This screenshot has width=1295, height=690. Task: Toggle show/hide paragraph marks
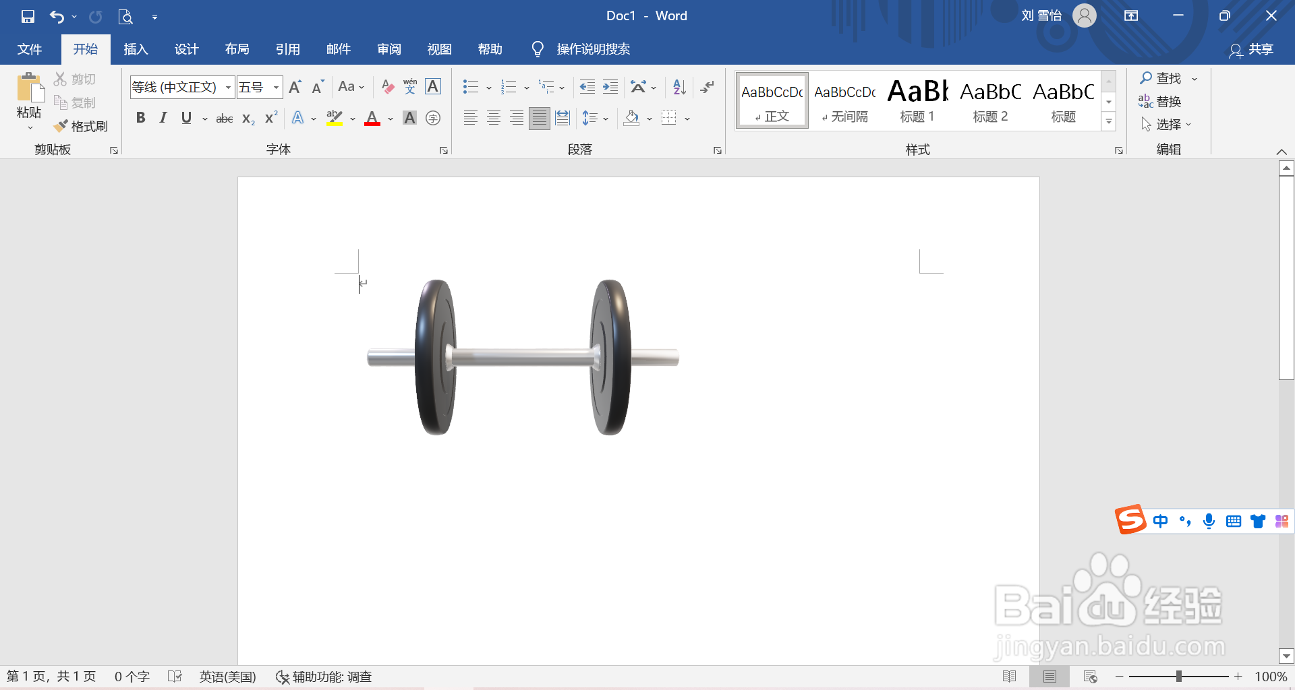click(707, 86)
